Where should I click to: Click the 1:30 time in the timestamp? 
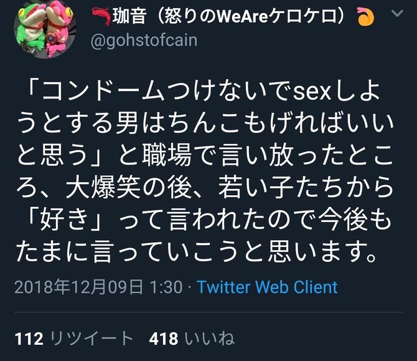(x=166, y=287)
